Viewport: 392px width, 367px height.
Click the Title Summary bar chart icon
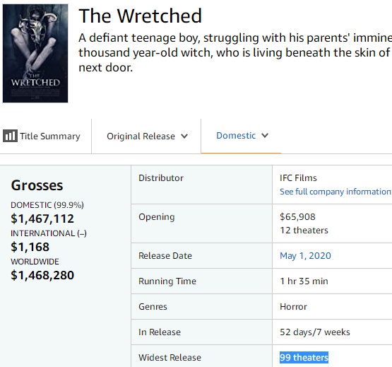(x=10, y=136)
